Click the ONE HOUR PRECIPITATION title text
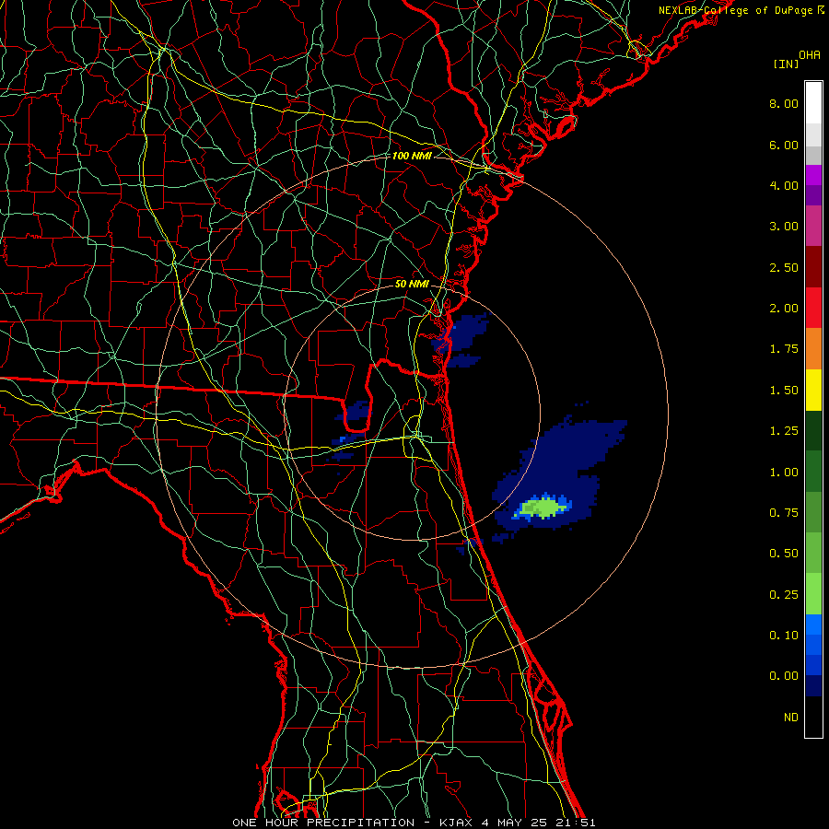The height and width of the screenshot is (829, 829). (323, 823)
